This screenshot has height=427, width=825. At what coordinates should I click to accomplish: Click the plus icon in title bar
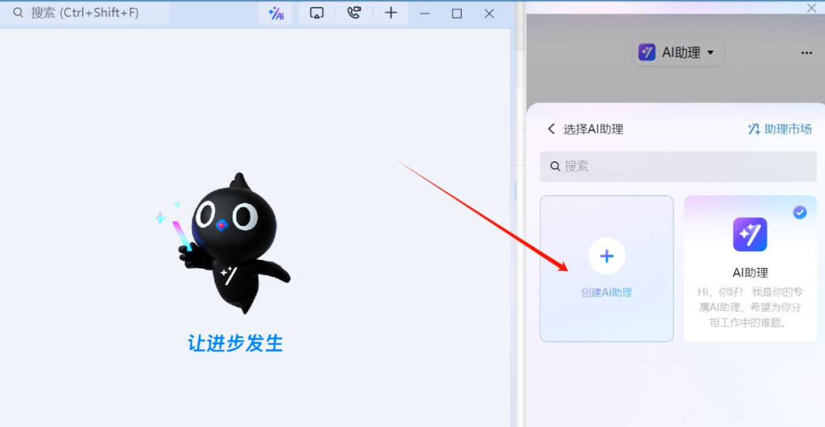click(391, 13)
